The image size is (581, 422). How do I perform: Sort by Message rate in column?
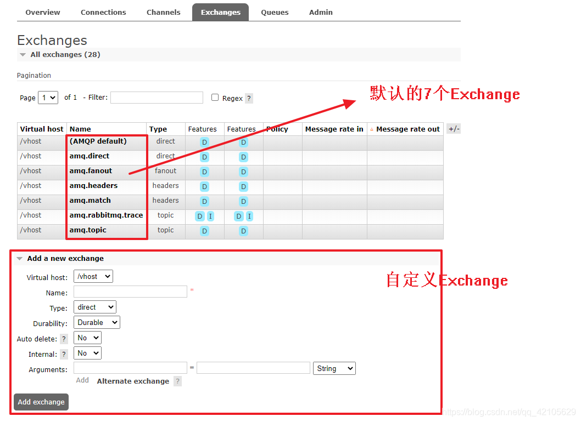coord(334,129)
